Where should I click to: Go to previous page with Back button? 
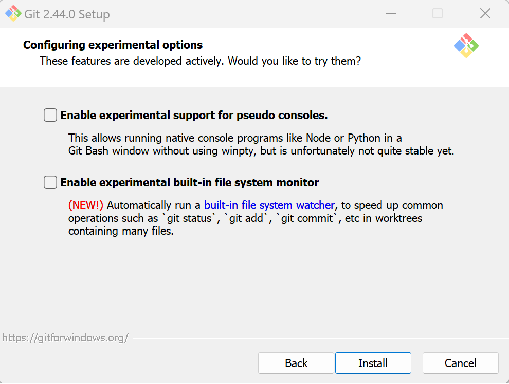pyautogui.click(x=296, y=363)
